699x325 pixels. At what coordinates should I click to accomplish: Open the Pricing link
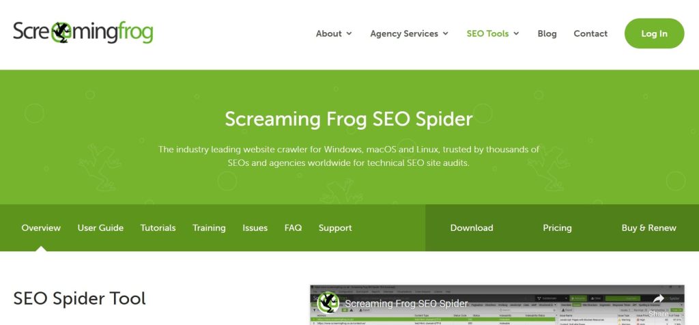pos(557,228)
